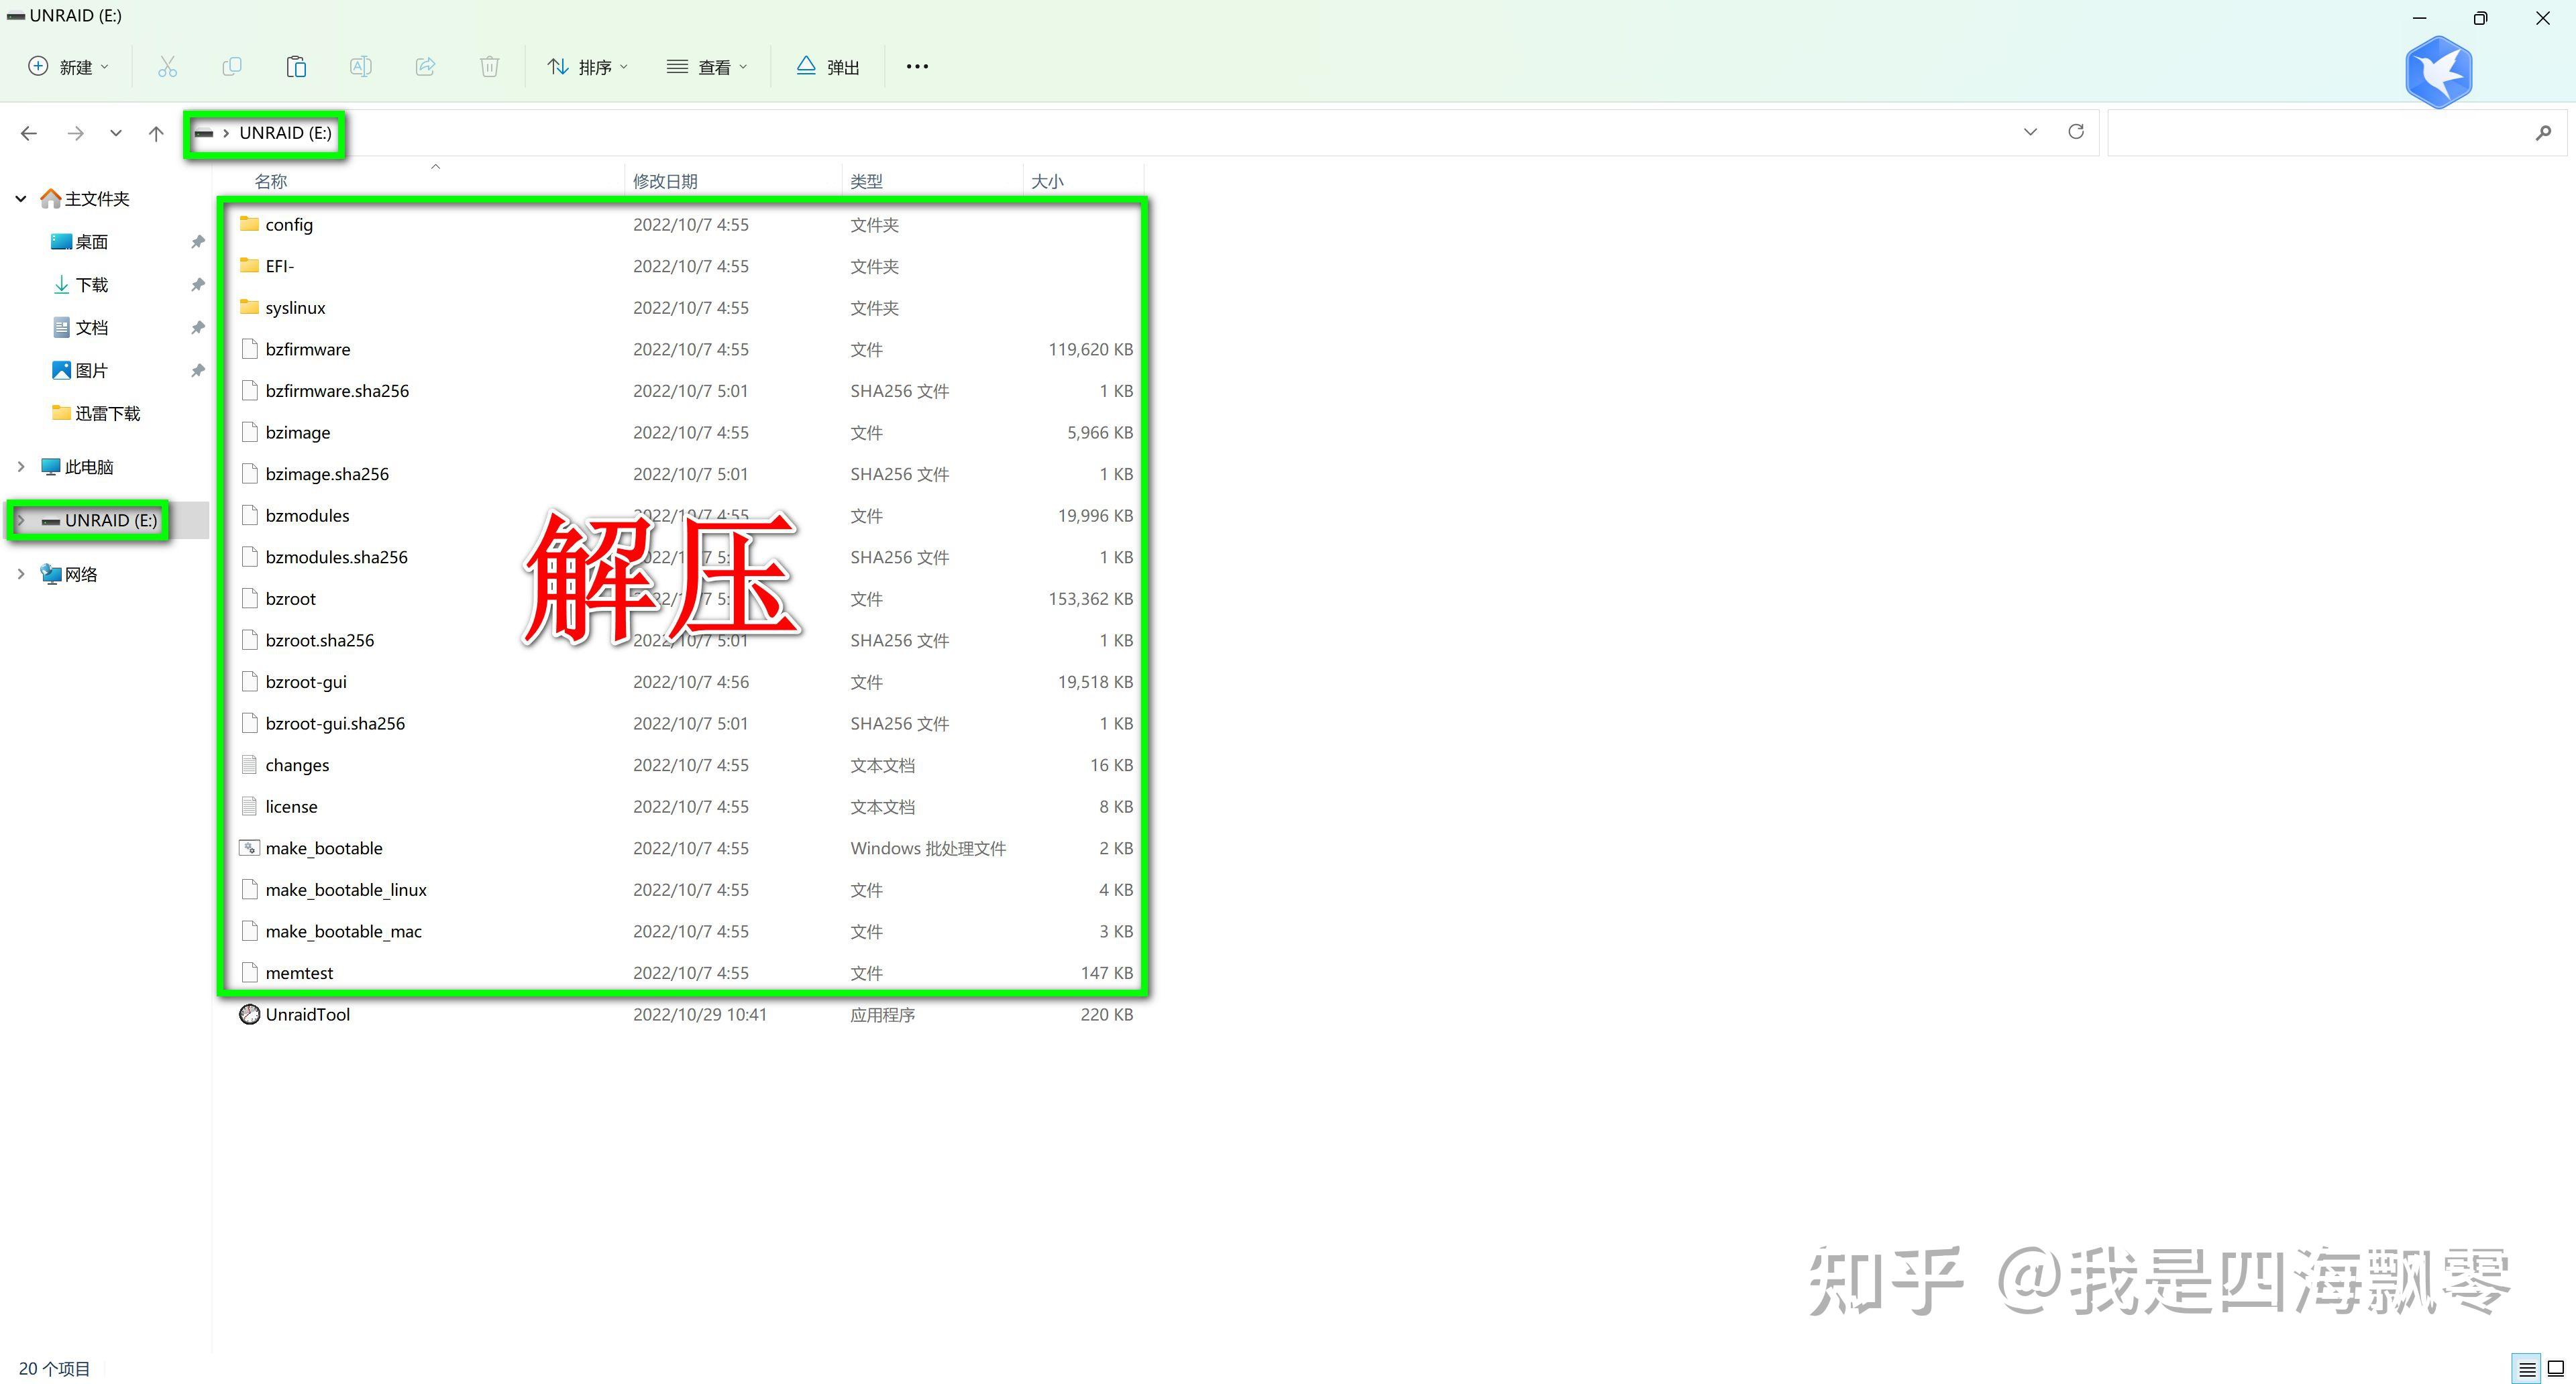Unpin 图片 from the sidebar
The image size is (2576, 1384).
[197, 369]
